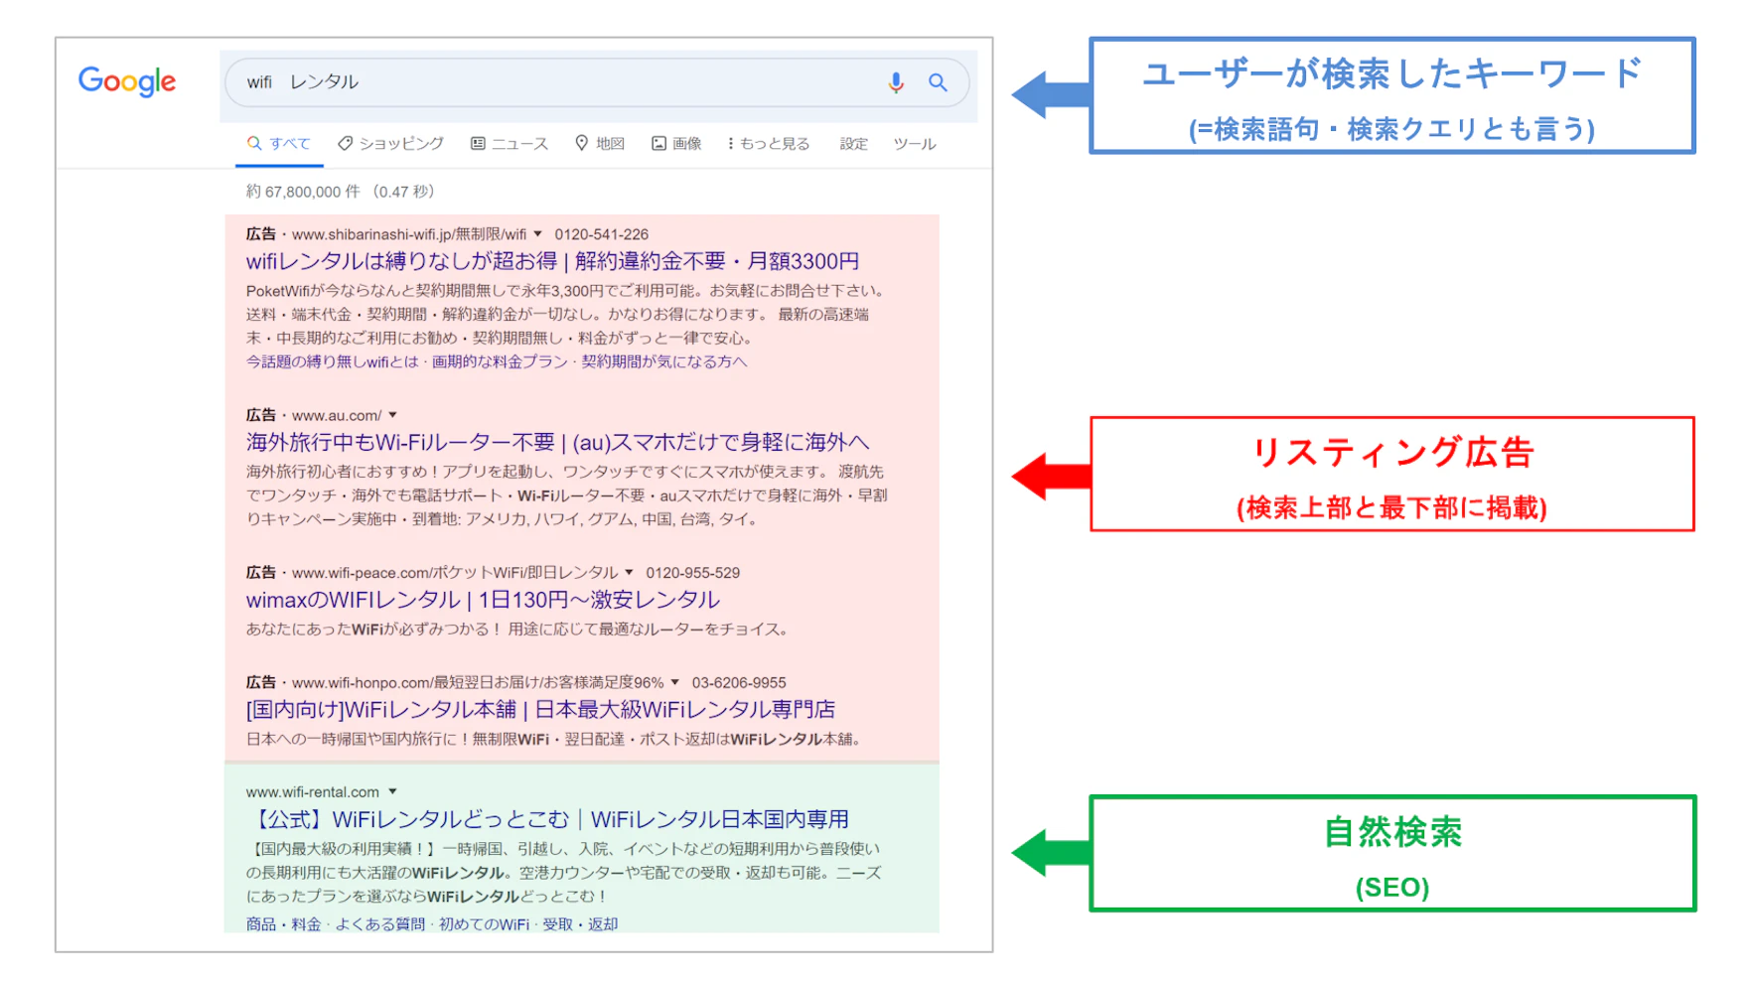This screenshot has width=1752, height=984.
Task: Expand dropdown arrow beside wifi-honpo.com ad URL
Action: pyautogui.click(x=675, y=682)
